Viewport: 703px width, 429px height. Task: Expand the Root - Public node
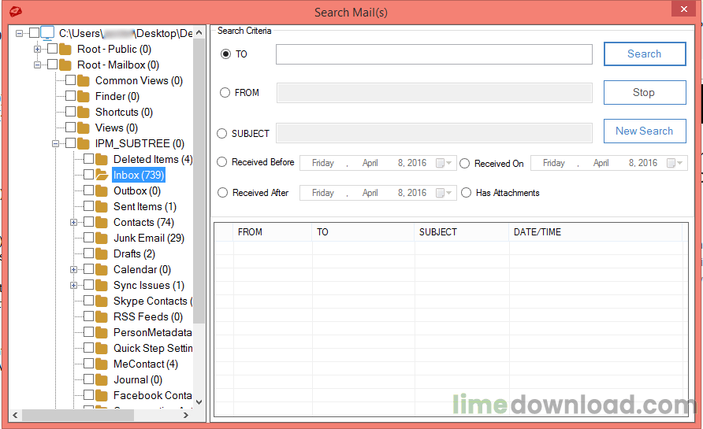[x=37, y=50]
